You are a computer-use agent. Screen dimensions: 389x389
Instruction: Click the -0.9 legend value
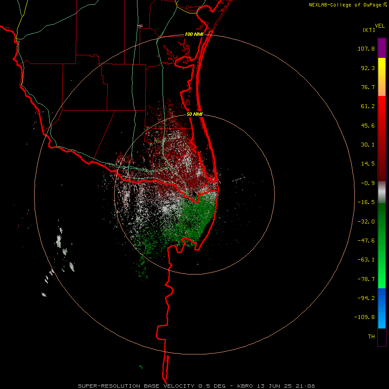tap(368, 183)
